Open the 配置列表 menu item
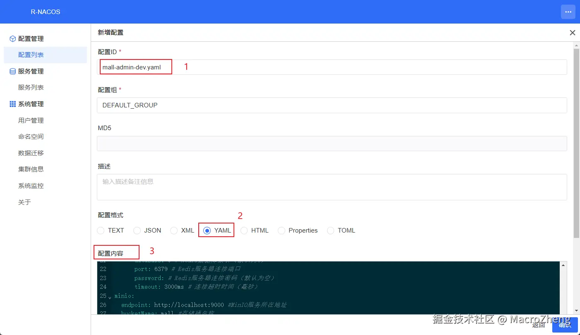This screenshot has height=335, width=580. (45, 55)
